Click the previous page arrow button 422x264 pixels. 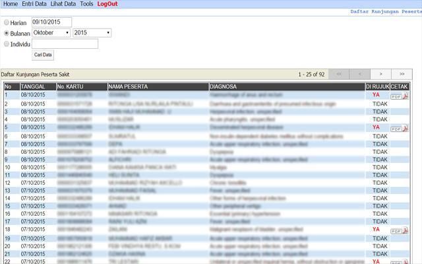tap(359, 74)
